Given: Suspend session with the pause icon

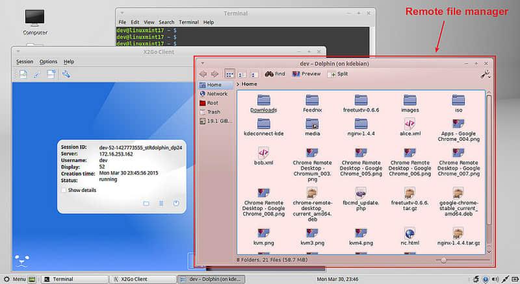Looking at the screenshot, I should click(161, 203).
